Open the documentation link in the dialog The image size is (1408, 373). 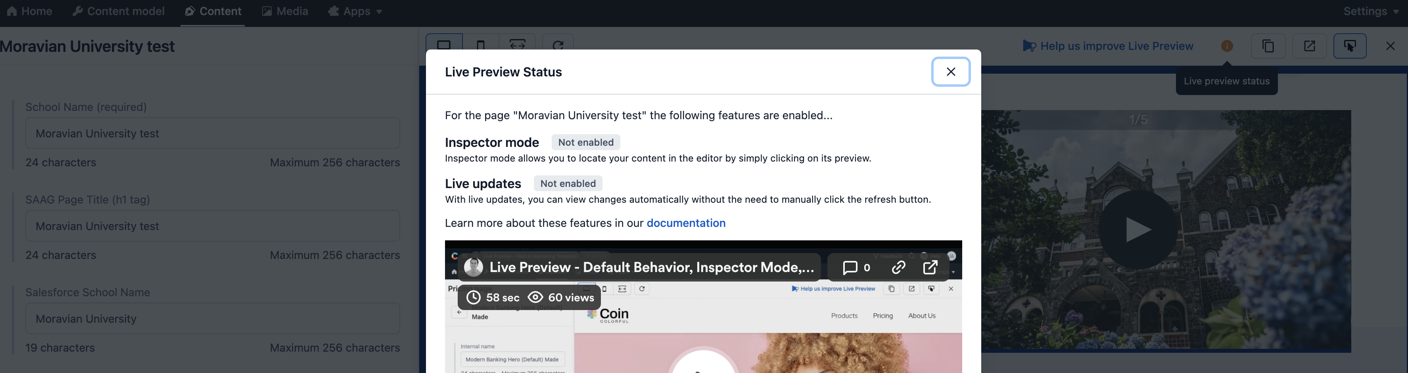[686, 223]
